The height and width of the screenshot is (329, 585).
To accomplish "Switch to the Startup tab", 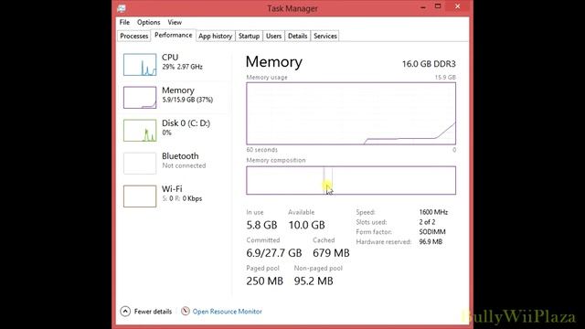I will 249,37.
